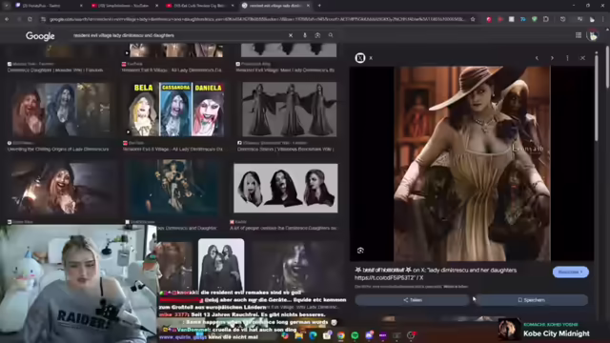The height and width of the screenshot is (343, 610).
Task: Open Chrome from the taskbar
Action: point(341,335)
